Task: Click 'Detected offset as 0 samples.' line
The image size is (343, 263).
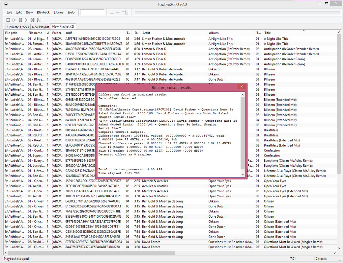Action: click(x=125, y=154)
